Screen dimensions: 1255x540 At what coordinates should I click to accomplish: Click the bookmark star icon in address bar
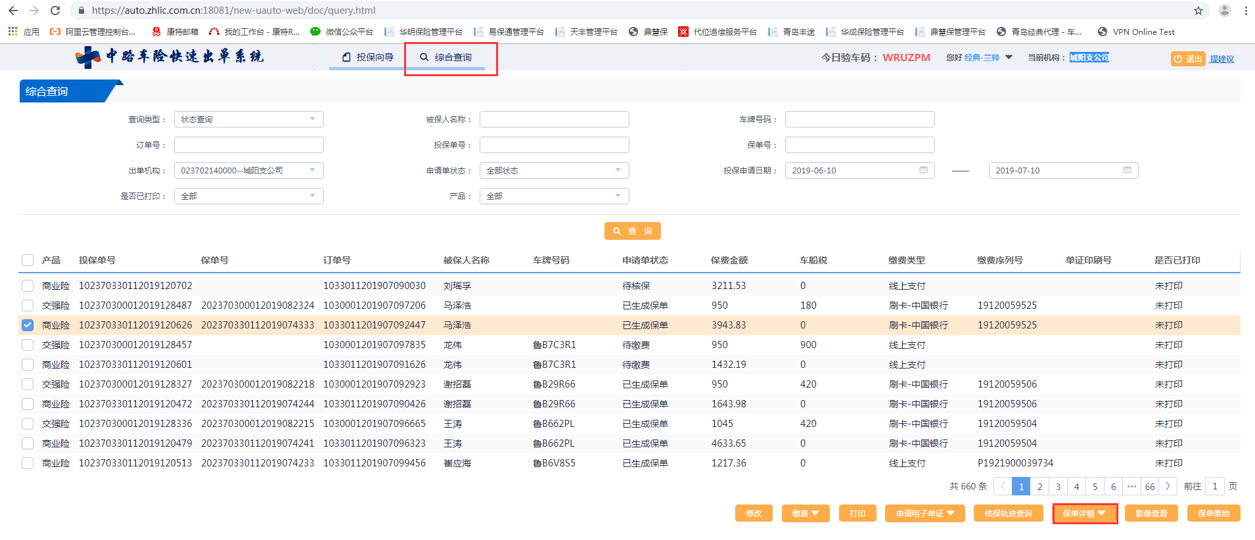coord(1198,11)
